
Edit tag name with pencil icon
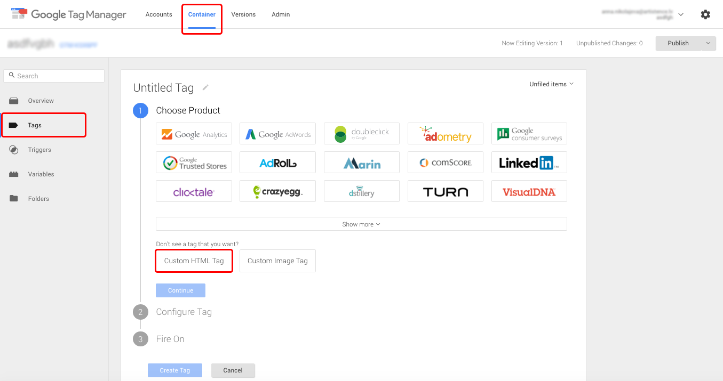[x=205, y=87]
